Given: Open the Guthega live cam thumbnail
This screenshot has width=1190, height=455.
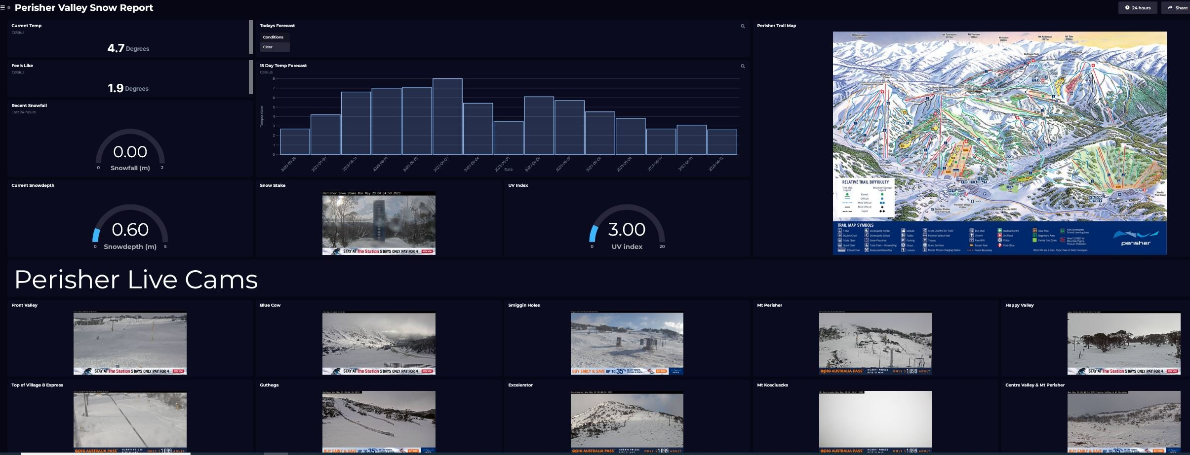Looking at the screenshot, I should (x=379, y=422).
